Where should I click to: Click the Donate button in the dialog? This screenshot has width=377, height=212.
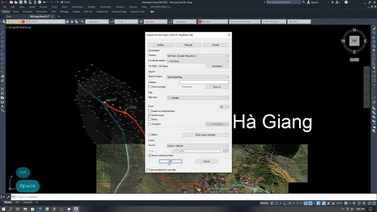216,45
